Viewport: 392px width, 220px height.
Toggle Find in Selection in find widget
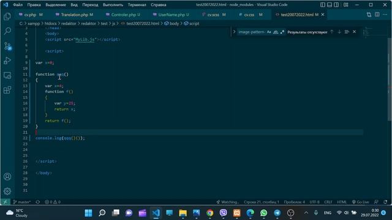347,32
